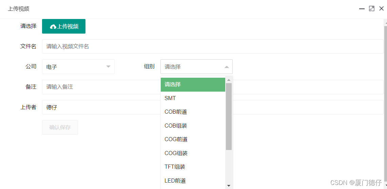This screenshot has height=189, width=387.
Task: Click the dropdown list scrollbar thumb
Action: point(229,116)
